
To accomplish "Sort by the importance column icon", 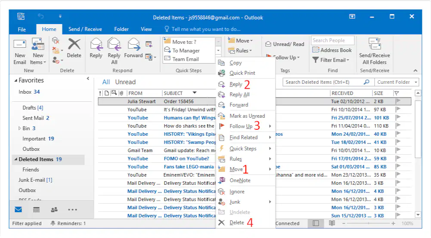I will [x=100, y=93].
